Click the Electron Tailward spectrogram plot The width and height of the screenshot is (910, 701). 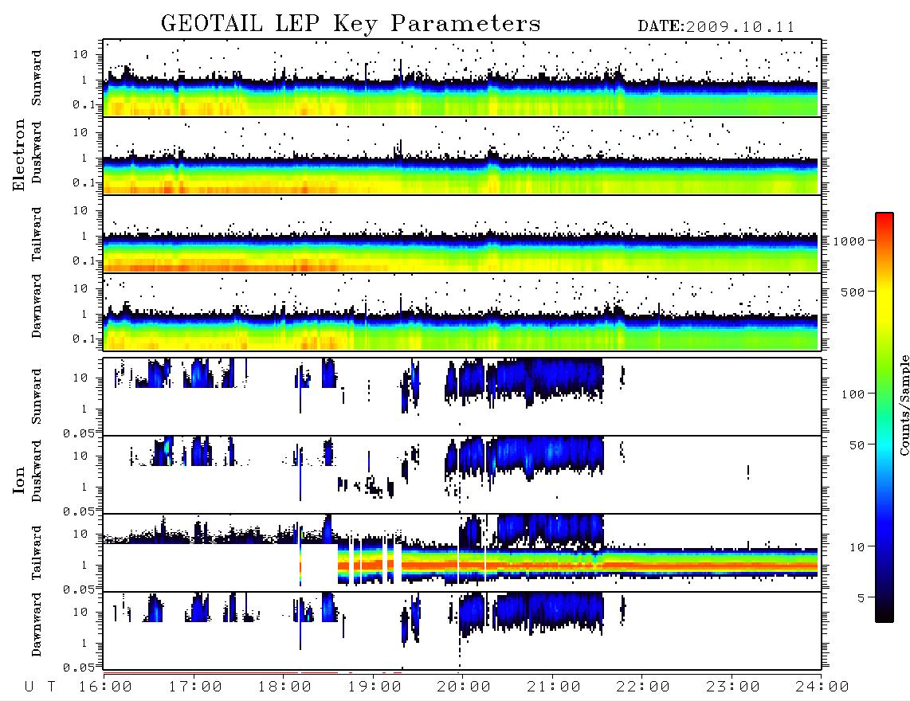(x=462, y=234)
